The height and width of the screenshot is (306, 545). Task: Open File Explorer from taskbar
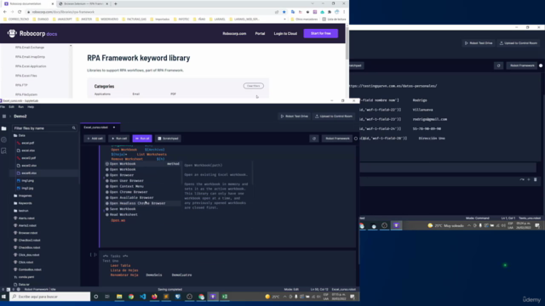coord(119,297)
